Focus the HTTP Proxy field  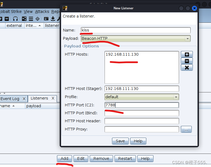coord(142,129)
